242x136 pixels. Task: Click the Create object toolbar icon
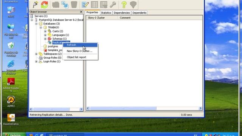pyautogui.click(x=65, y=5)
